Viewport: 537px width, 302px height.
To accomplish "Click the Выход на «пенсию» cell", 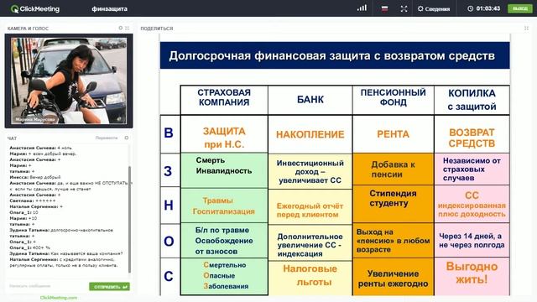I will (394, 241).
